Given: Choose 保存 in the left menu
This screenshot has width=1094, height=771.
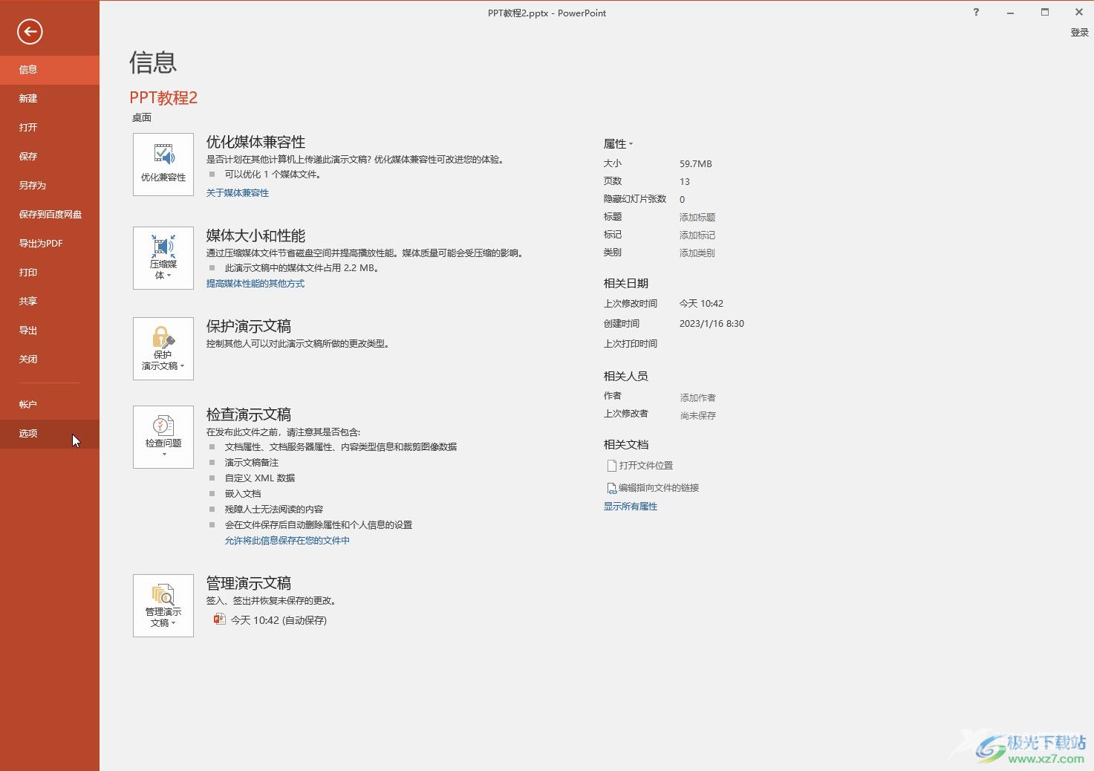Looking at the screenshot, I should (50, 157).
